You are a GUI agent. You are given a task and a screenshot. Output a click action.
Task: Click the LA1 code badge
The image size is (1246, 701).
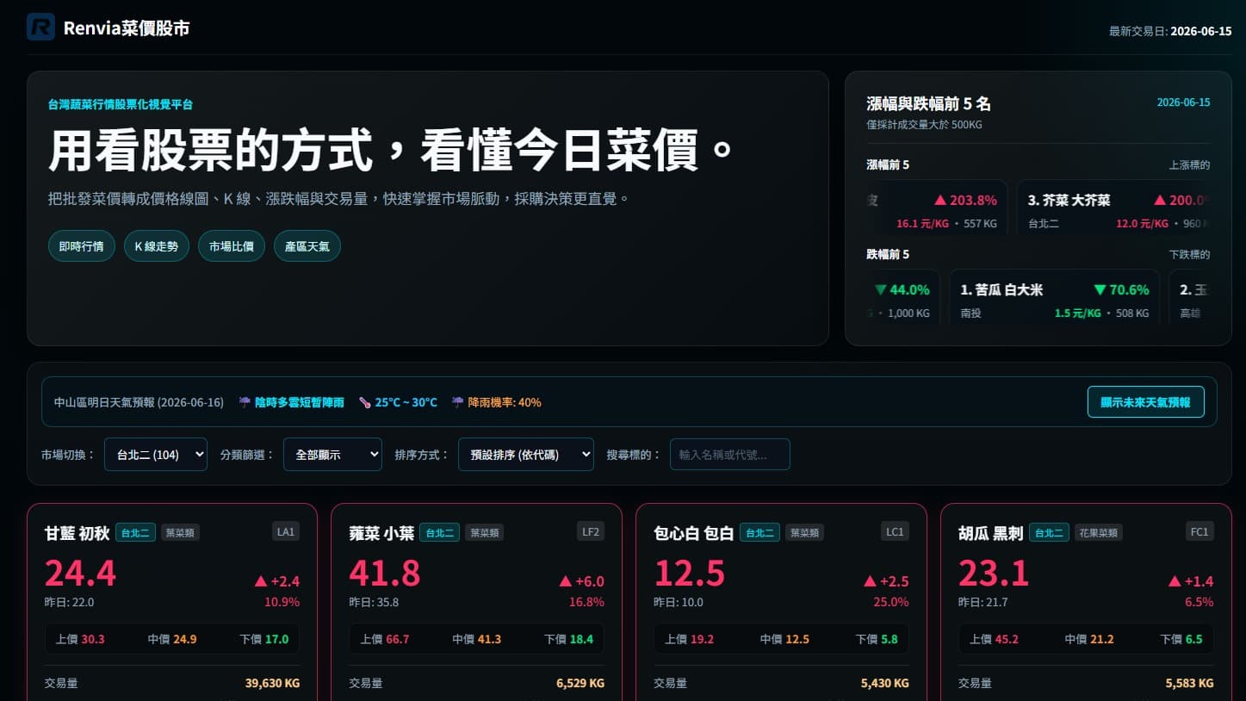point(286,532)
